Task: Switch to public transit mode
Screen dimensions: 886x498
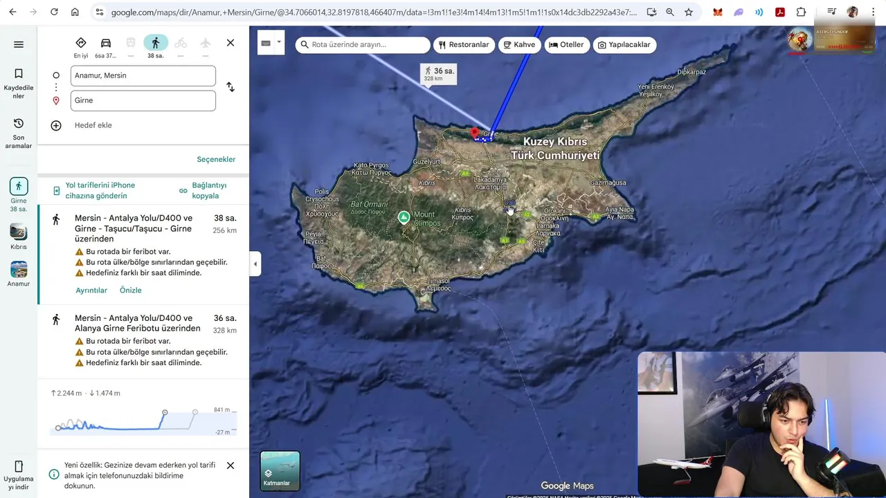Action: pyautogui.click(x=131, y=47)
